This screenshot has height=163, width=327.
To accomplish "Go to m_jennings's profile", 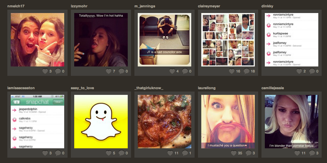I will coord(145,6).
